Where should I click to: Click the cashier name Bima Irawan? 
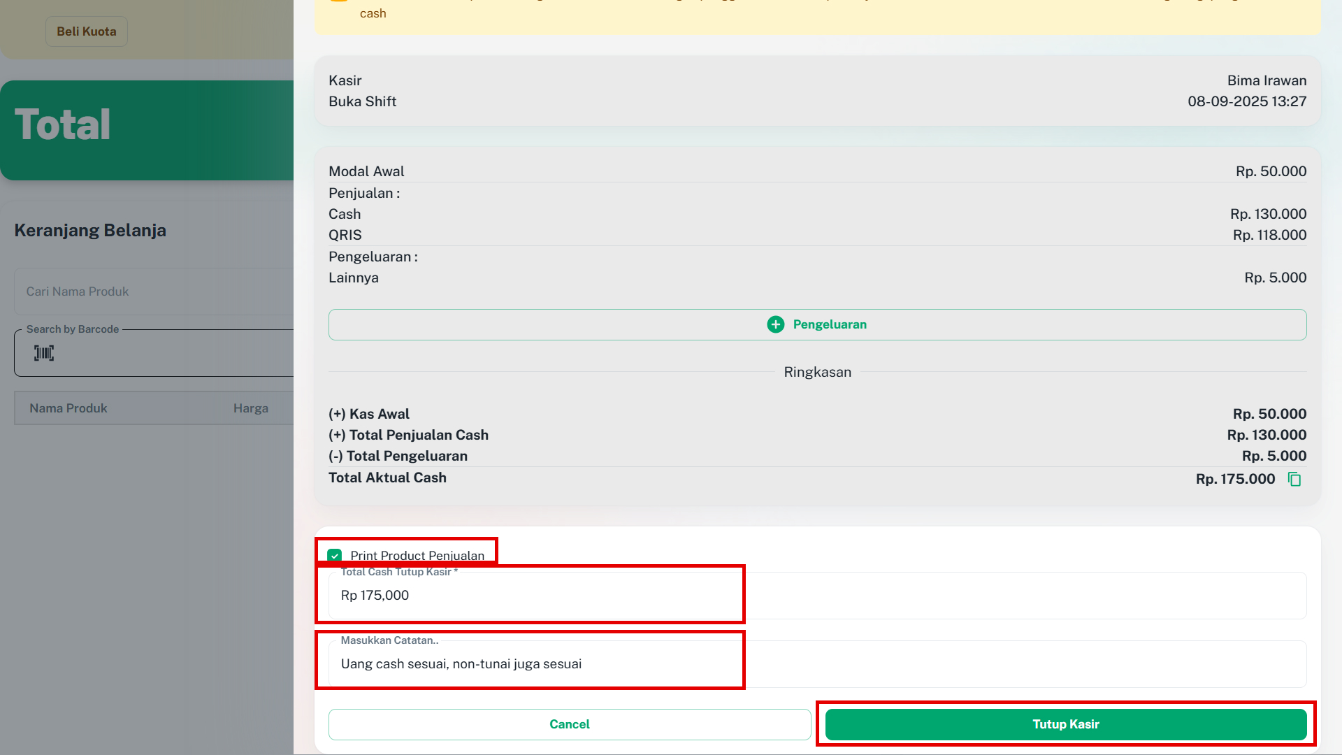click(1267, 80)
